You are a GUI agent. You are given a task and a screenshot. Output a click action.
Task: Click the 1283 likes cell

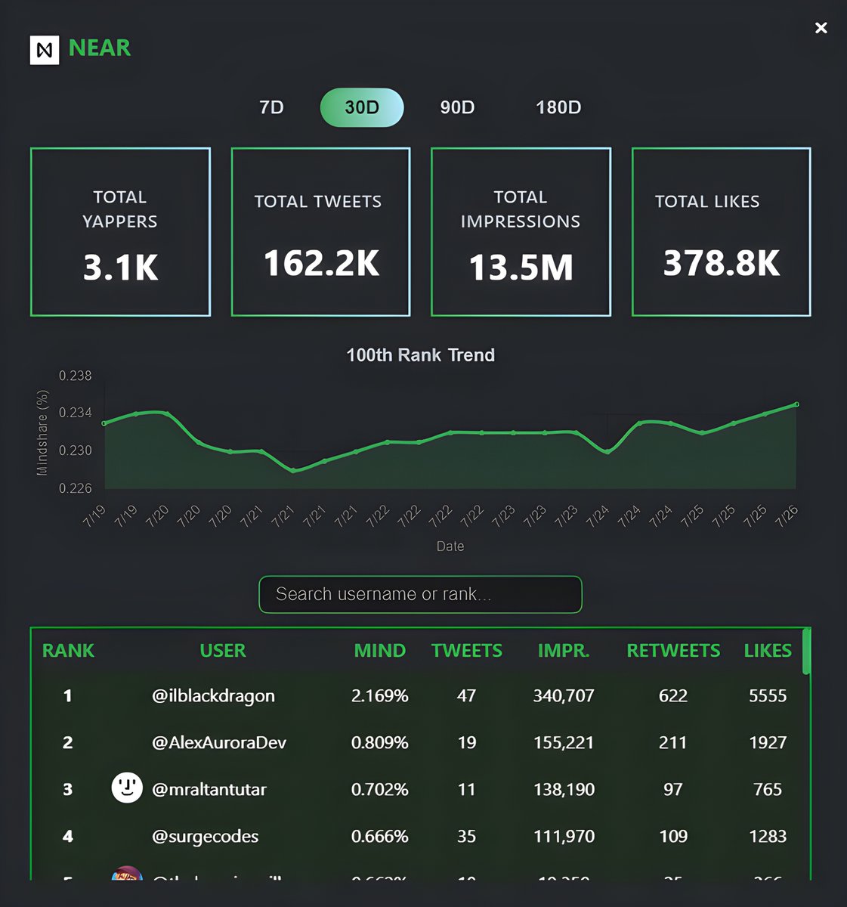[768, 837]
